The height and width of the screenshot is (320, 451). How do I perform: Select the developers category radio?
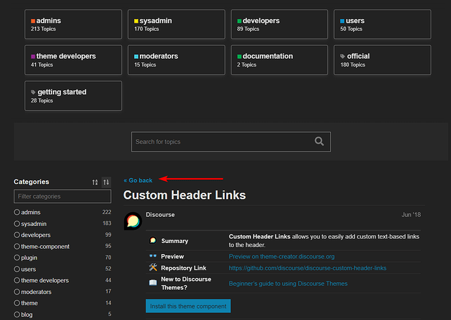click(17, 234)
